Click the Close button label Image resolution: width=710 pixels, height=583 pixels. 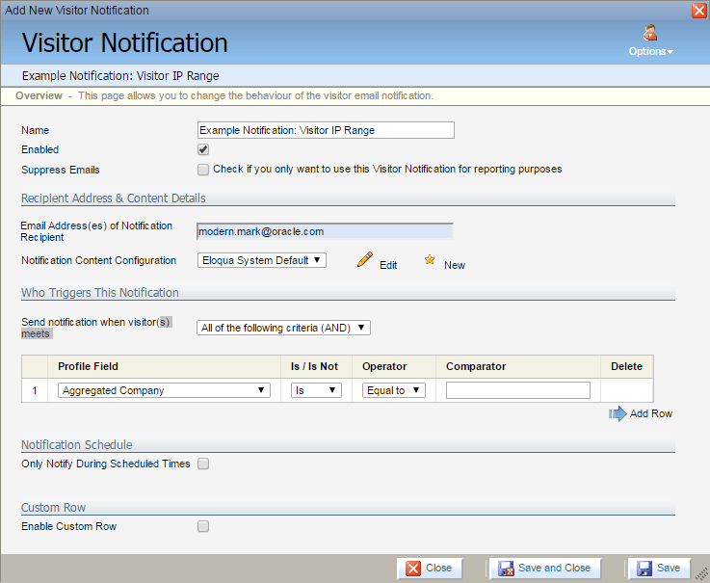coord(438,568)
